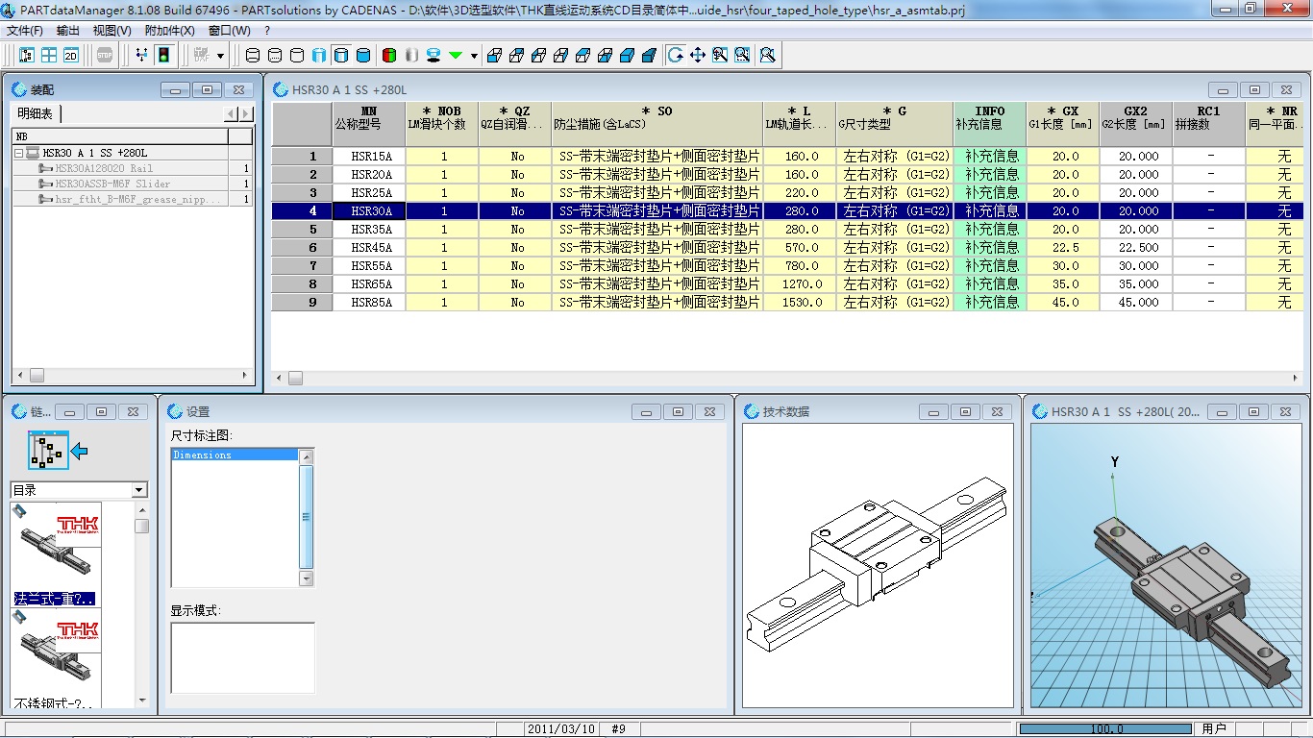Click the L value 1270.0 cell
The image size is (1313, 738).
pyautogui.click(x=800, y=284)
